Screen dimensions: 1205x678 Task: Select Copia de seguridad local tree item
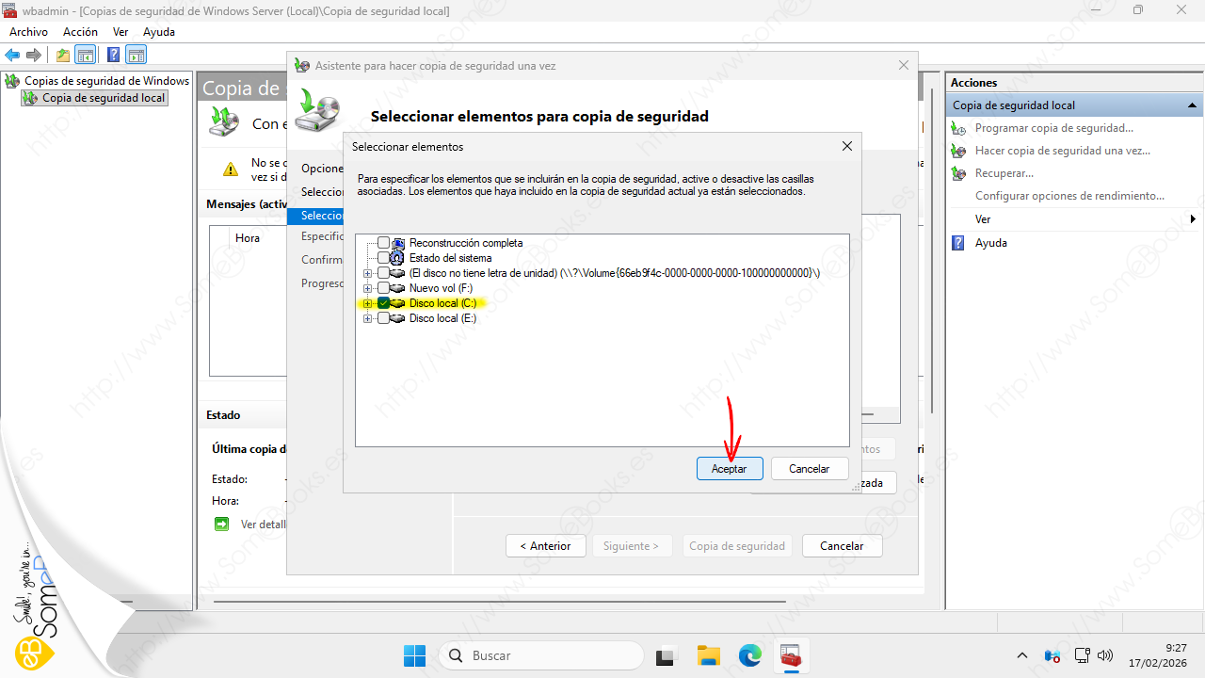coord(104,98)
